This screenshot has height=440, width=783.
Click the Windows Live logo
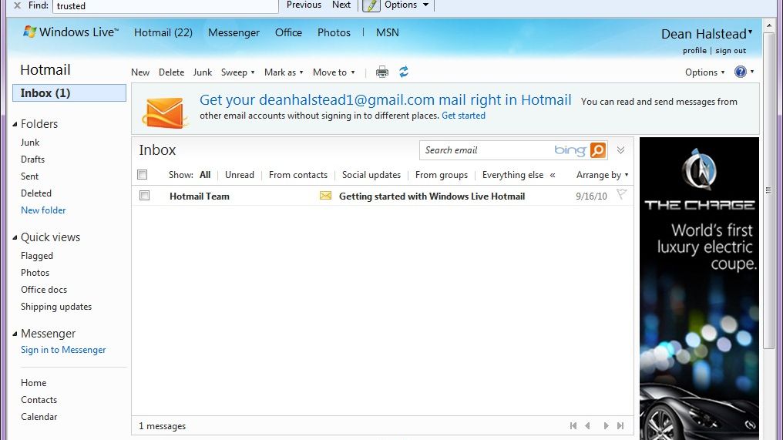70,32
